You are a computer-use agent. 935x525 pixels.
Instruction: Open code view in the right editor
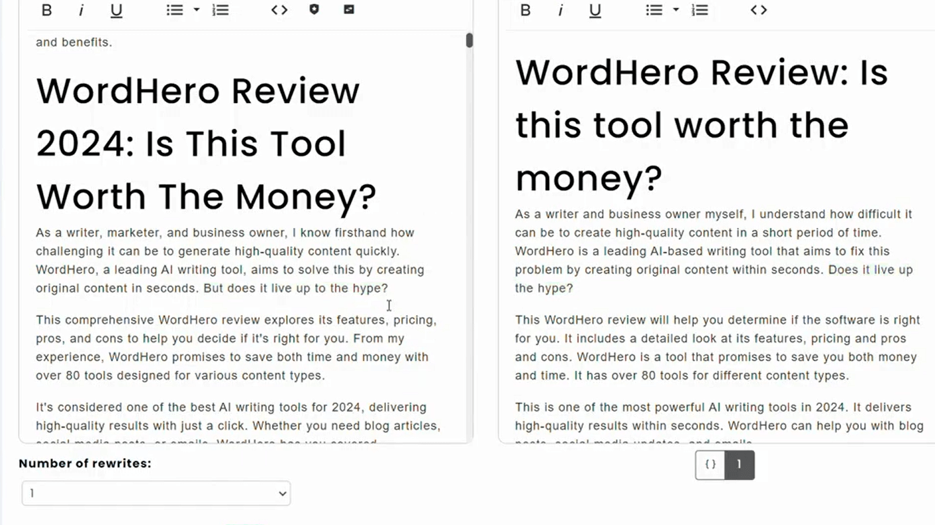coord(759,10)
